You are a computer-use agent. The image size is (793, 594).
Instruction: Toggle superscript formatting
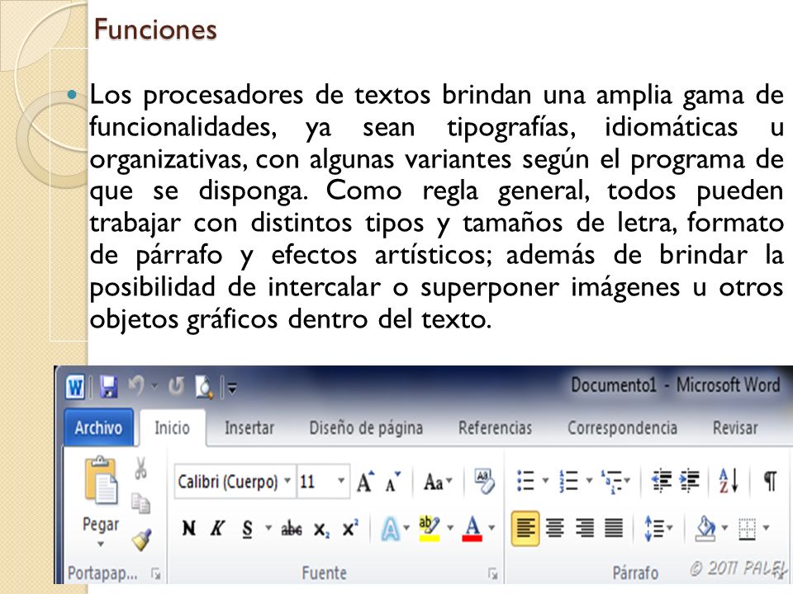350,528
